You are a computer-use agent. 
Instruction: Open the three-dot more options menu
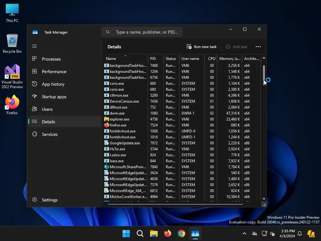(x=258, y=47)
